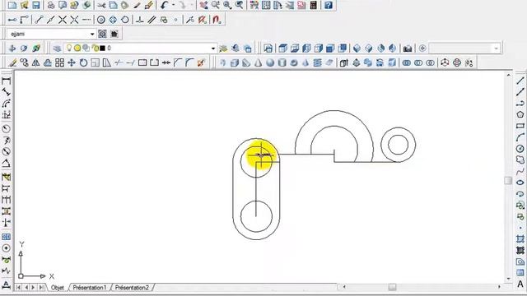
Task: Click the Extrude solid tool
Action: (343, 62)
